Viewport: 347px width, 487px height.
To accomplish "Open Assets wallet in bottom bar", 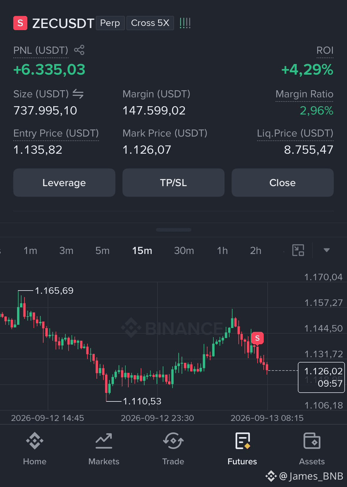I will (x=312, y=449).
